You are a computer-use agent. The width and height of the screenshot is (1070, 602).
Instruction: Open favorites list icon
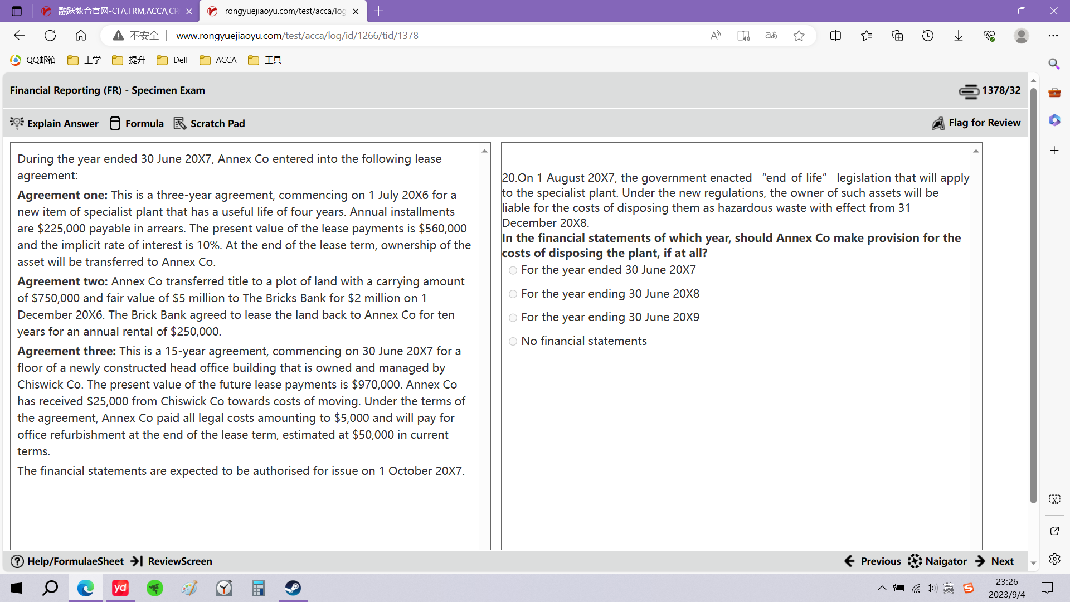pyautogui.click(x=867, y=36)
